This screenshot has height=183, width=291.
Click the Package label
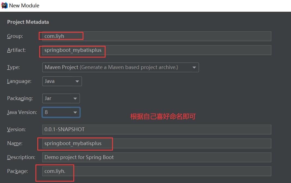[17, 171]
